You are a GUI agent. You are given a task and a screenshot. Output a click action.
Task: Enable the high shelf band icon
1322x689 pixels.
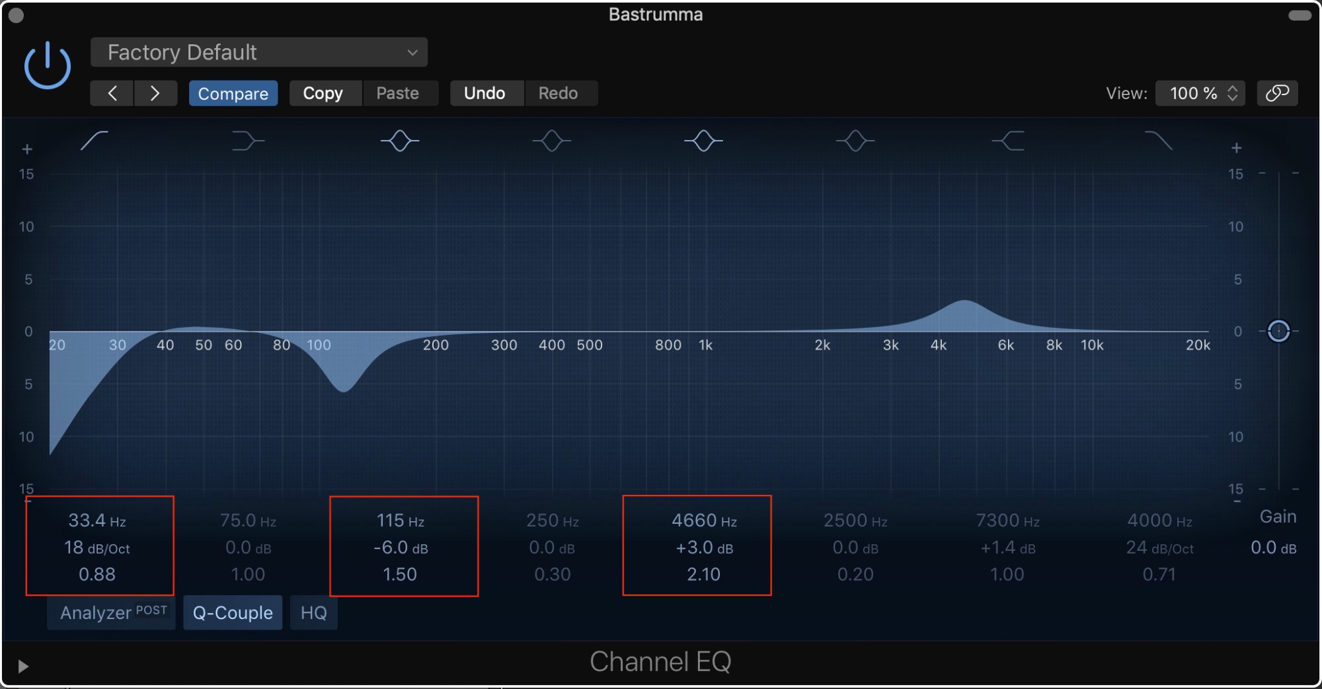click(1008, 141)
